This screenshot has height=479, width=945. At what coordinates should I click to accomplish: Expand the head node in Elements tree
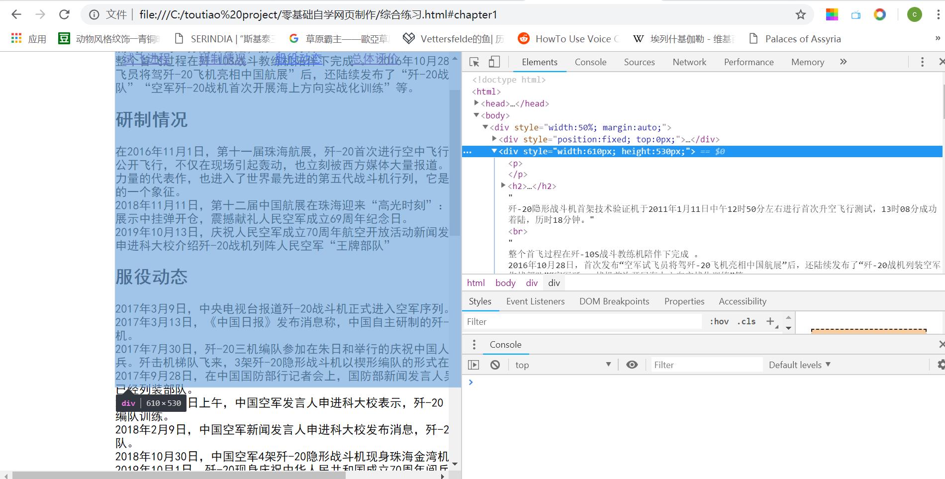pos(476,103)
